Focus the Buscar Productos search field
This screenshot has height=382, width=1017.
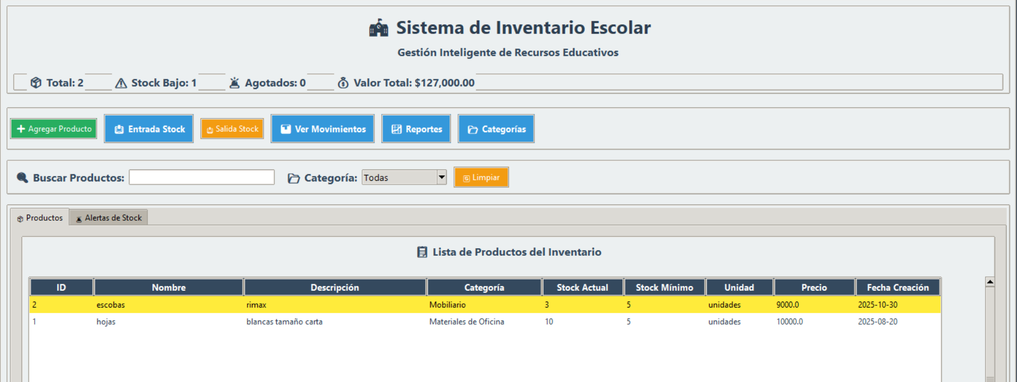click(202, 178)
